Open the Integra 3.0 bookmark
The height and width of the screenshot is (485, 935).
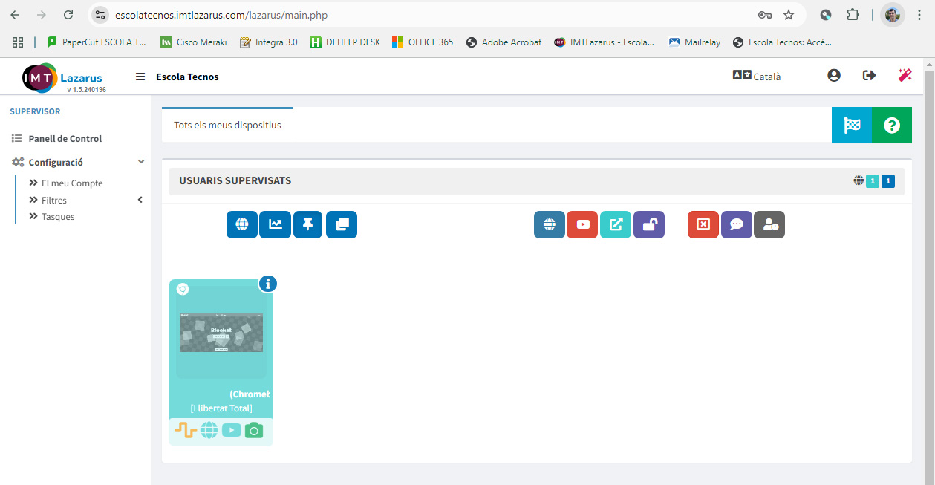click(x=269, y=42)
